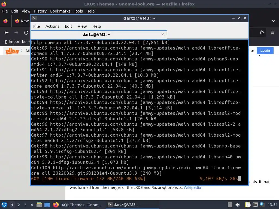Click the Firefox View pinned icon

[5, 21]
